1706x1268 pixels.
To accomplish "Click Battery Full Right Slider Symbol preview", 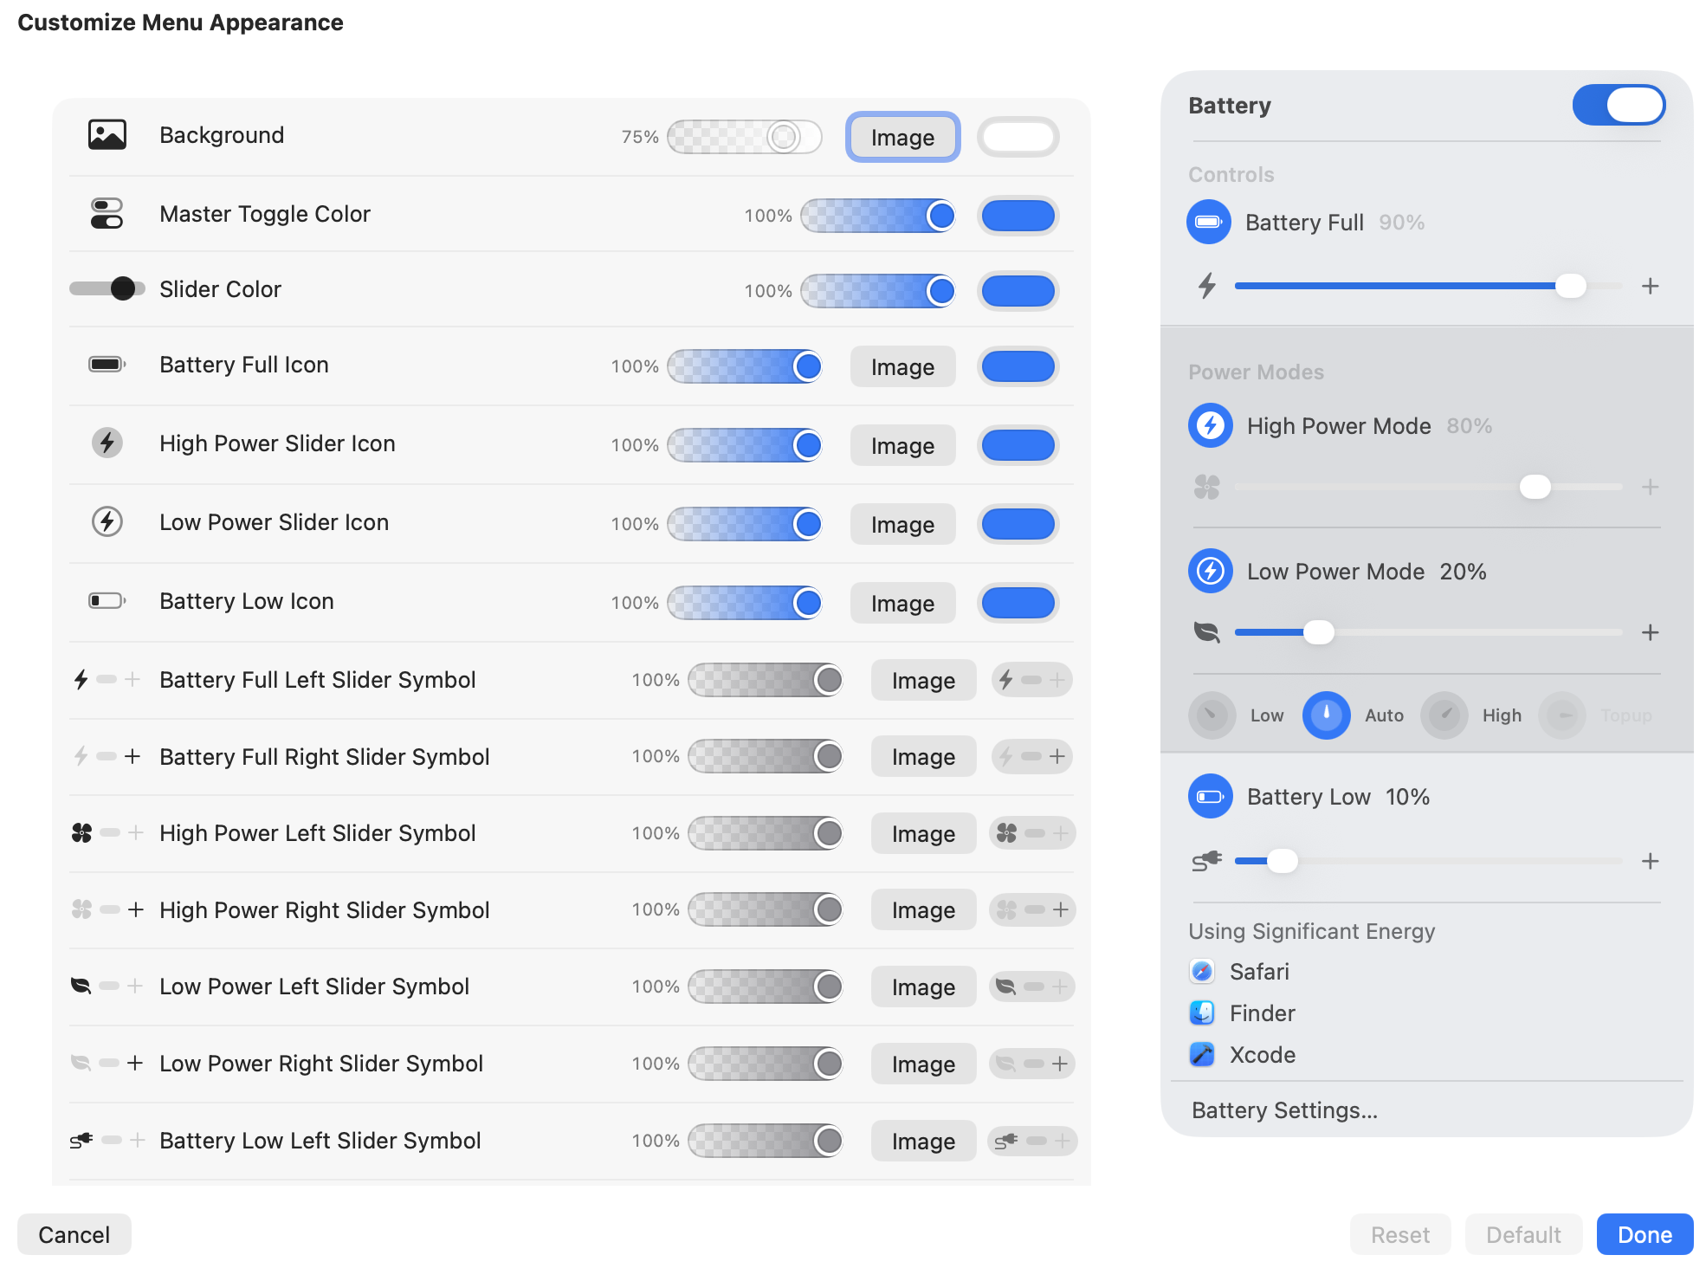I will (1032, 756).
